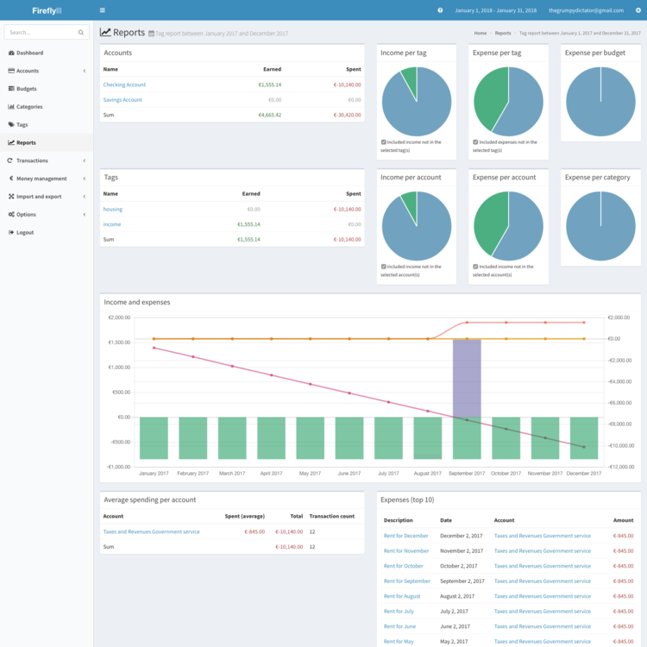The height and width of the screenshot is (647, 647).
Task: Toggle income-per-tag included income checkbox
Action: coord(384,142)
